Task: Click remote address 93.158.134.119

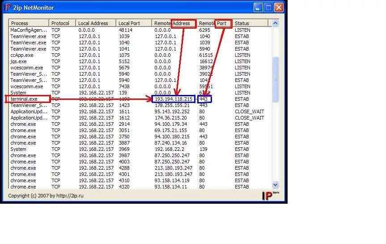Action: tap(172, 181)
